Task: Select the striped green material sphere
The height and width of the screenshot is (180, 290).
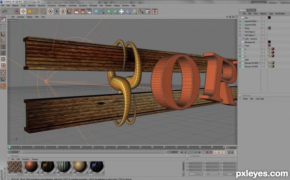Action: (x=64, y=166)
